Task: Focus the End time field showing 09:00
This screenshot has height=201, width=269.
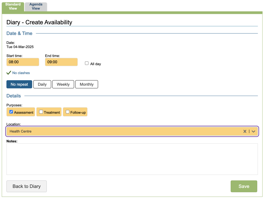Action: (x=61, y=62)
